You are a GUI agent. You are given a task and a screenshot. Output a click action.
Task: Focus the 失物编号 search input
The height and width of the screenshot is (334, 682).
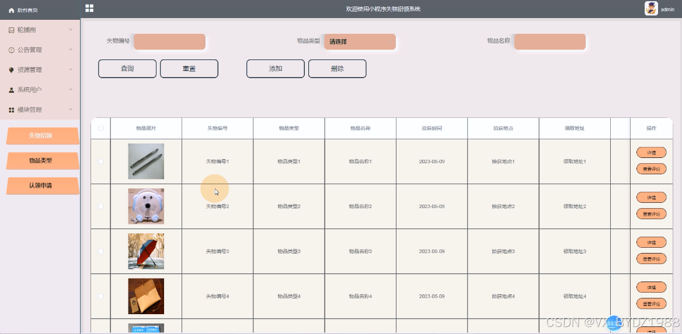coord(170,42)
